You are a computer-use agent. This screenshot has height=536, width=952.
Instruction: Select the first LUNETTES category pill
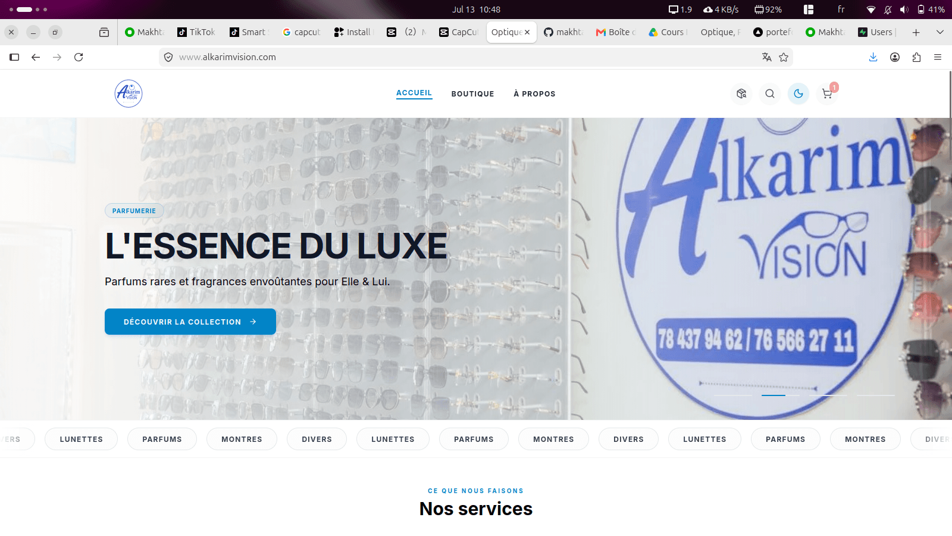(x=81, y=439)
